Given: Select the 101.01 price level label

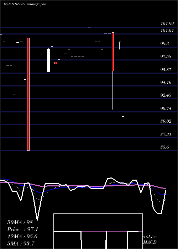Looking at the screenshot, I should click(167, 30).
